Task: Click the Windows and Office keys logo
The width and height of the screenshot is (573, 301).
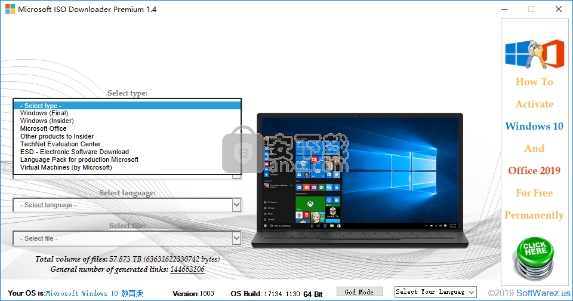Action: click(534, 54)
